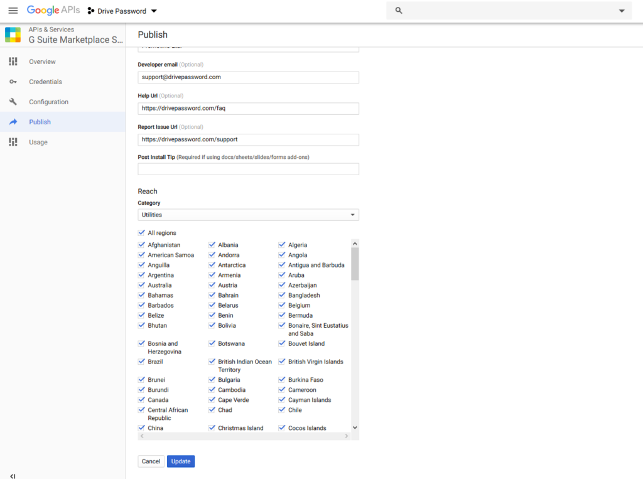The height and width of the screenshot is (479, 643).
Task: Click the search magnifier icon
Action: tap(399, 11)
